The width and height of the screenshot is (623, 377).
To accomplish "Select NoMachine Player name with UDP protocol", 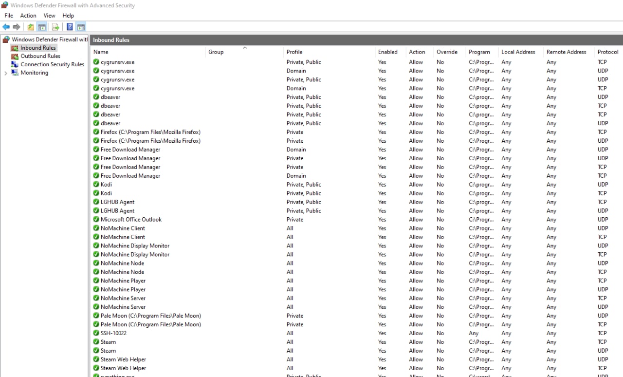I will point(123,289).
